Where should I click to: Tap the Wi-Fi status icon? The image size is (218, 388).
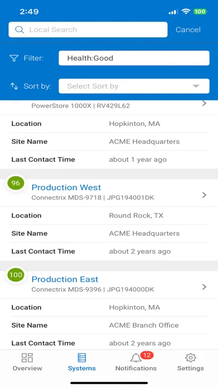tap(186, 11)
